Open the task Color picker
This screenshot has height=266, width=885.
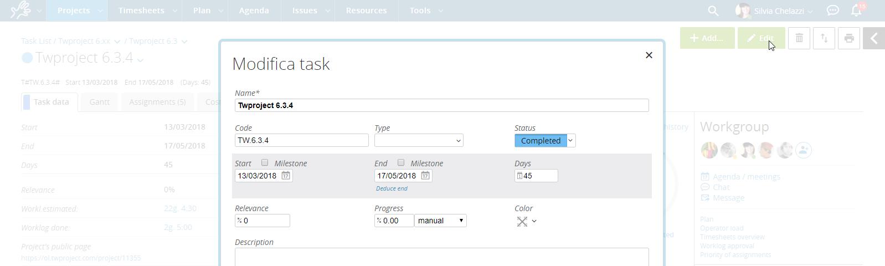526,221
